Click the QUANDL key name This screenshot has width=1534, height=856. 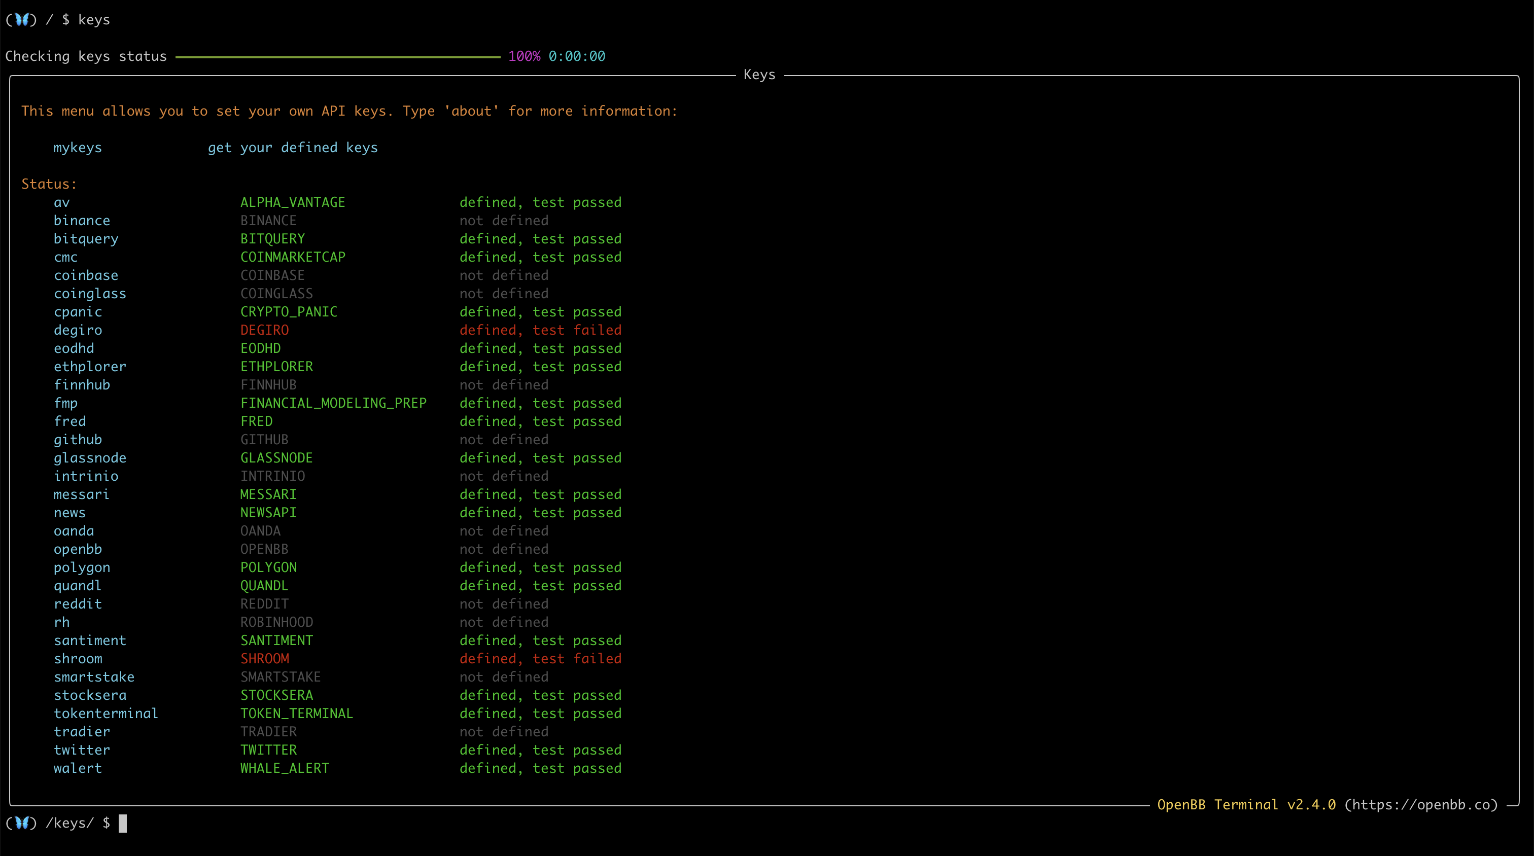tap(264, 586)
